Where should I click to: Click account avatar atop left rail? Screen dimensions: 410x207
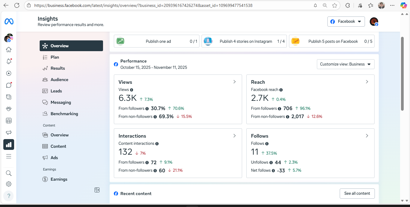[x=9, y=38]
